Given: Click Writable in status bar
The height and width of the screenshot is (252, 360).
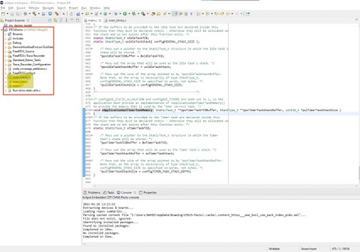Looking at the screenshot, I should (274, 249).
